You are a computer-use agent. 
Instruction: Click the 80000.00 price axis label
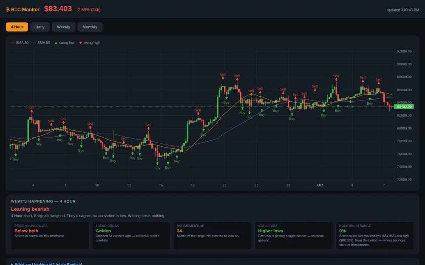click(404, 128)
